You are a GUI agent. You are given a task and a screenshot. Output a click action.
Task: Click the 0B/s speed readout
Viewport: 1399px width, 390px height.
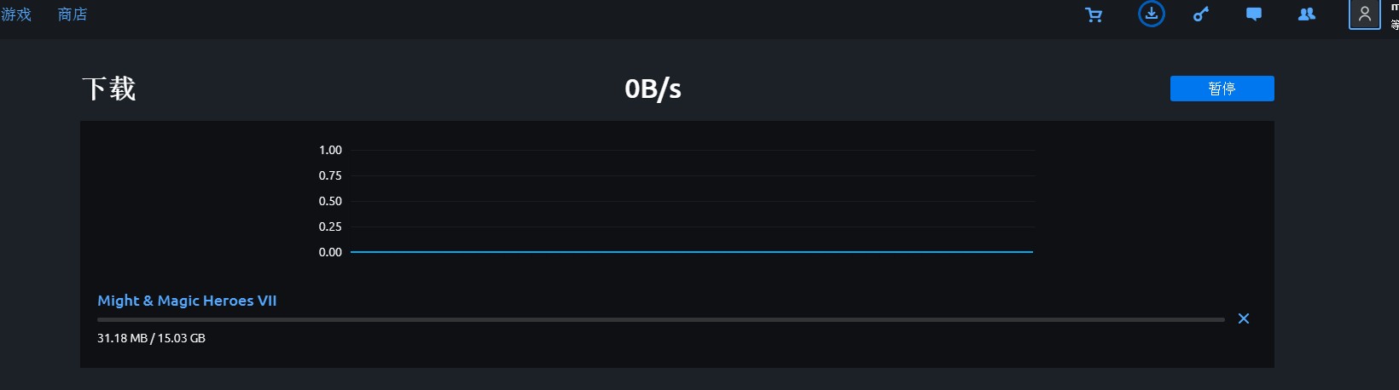[653, 89]
